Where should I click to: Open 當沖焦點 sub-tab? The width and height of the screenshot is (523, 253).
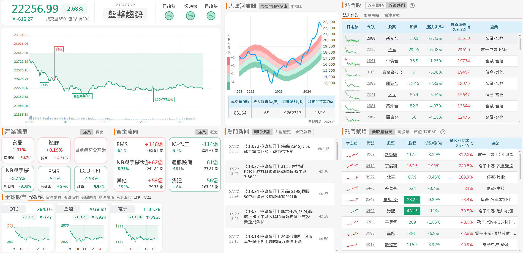click(x=392, y=15)
